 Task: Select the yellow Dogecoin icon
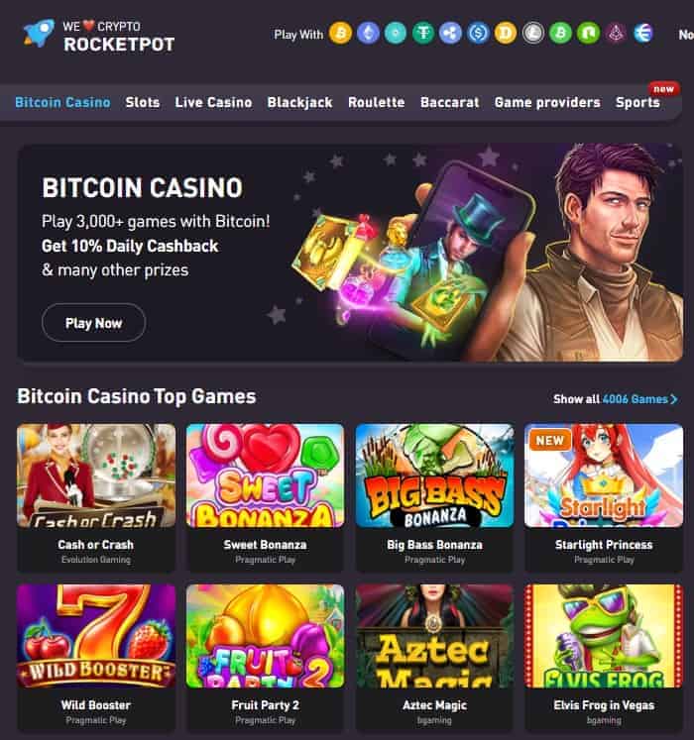click(506, 33)
